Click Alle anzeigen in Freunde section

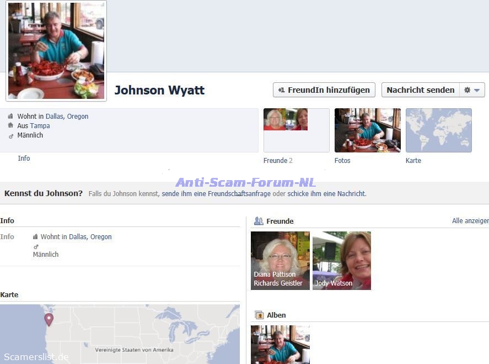pos(470,221)
